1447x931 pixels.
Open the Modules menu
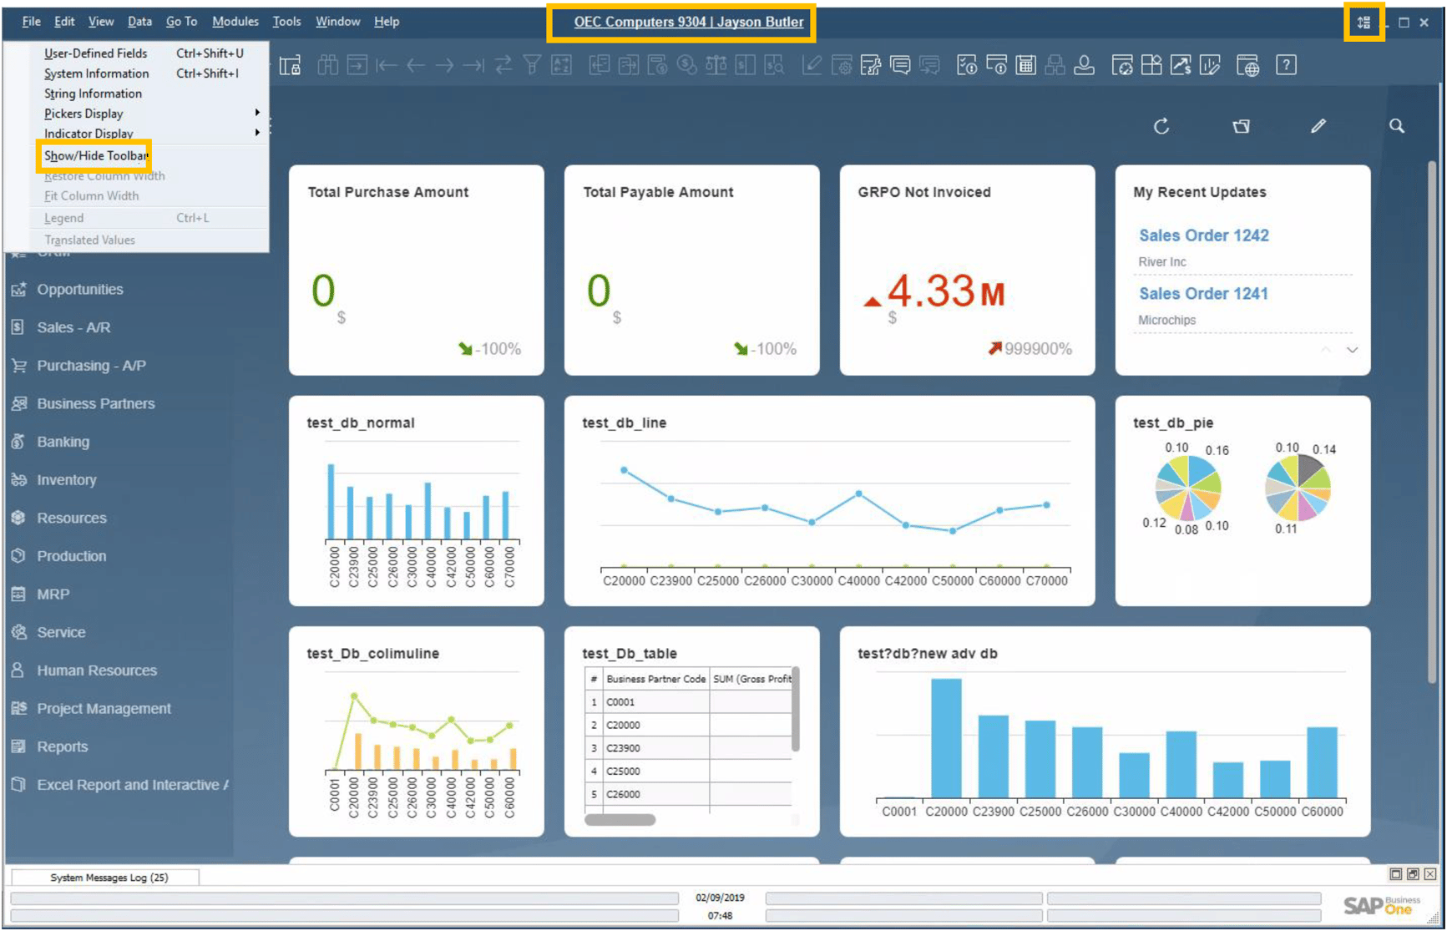coord(235,21)
